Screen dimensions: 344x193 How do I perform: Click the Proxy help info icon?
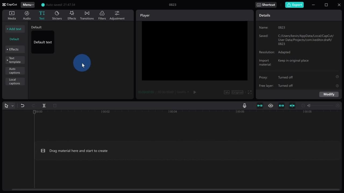(337, 77)
